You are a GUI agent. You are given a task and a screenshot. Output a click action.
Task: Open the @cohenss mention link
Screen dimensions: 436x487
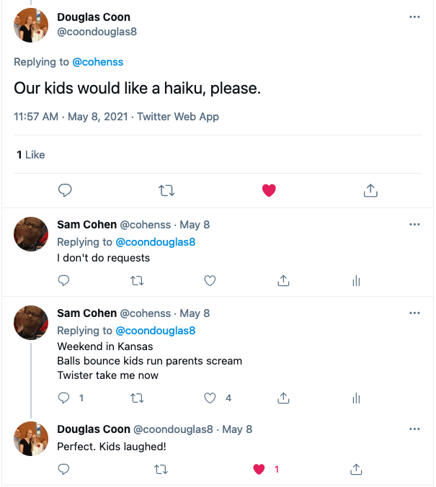(x=97, y=63)
